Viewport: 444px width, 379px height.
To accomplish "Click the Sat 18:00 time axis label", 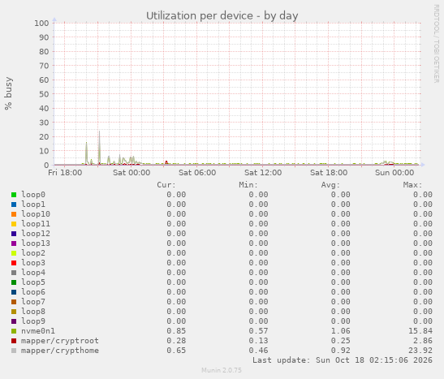I will pos(329,173).
